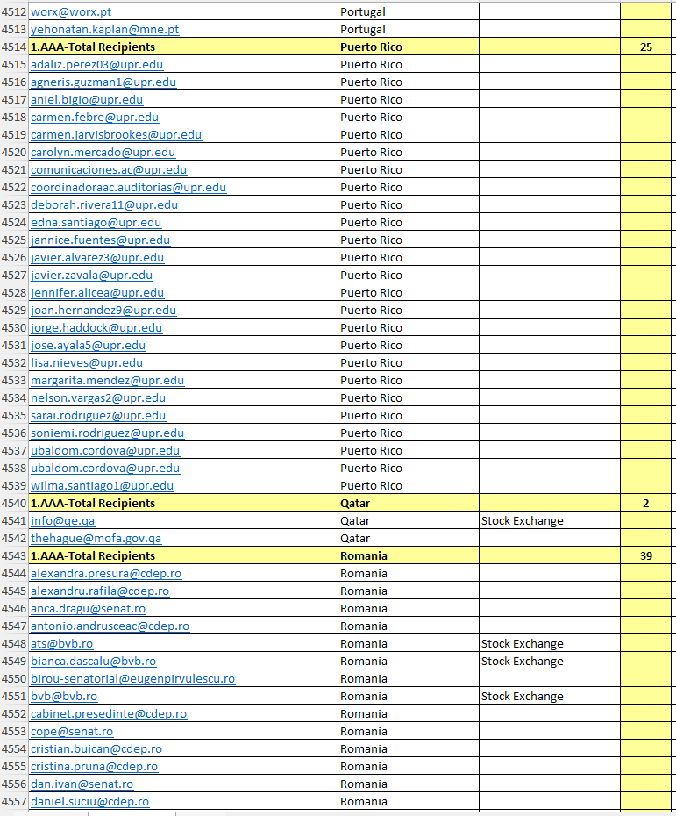Open carmen.febre@upr.edu hyperlink
676x816 pixels.
(x=95, y=118)
